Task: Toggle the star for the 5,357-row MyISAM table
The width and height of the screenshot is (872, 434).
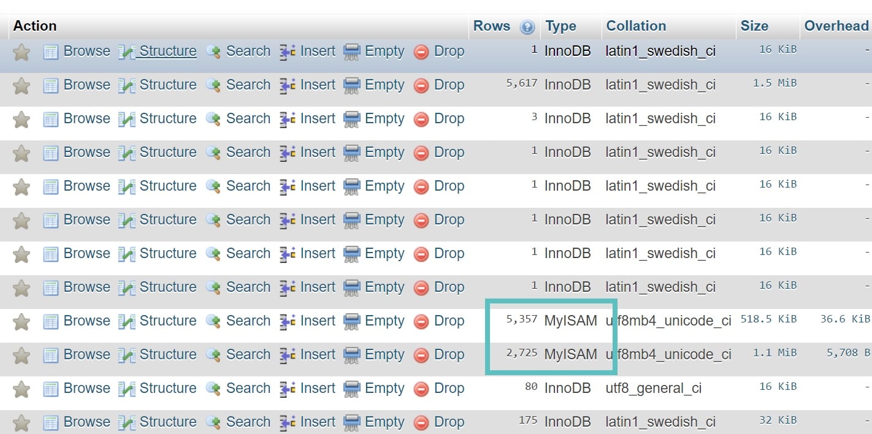Action: coord(21,321)
